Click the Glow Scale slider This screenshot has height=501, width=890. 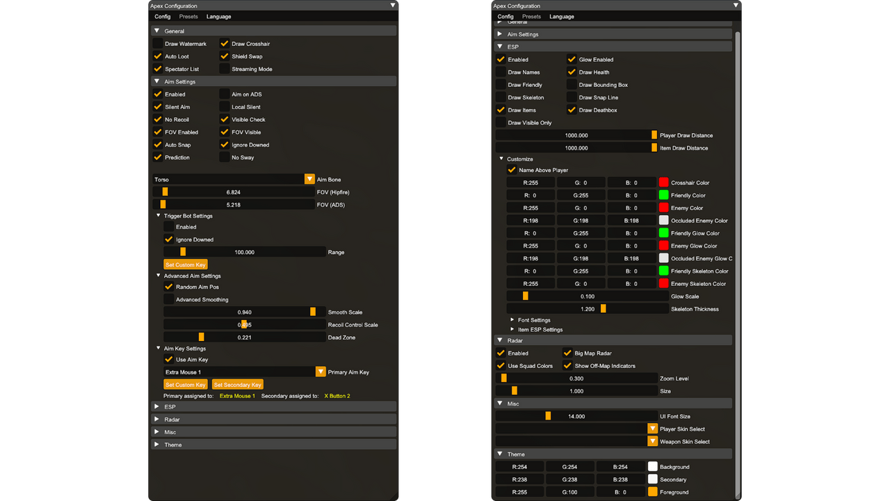point(588,296)
